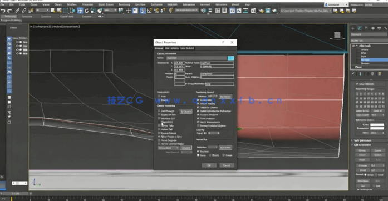Open the named selection sets dropdown
The height and width of the screenshot is (201, 388).
(x=187, y=10)
